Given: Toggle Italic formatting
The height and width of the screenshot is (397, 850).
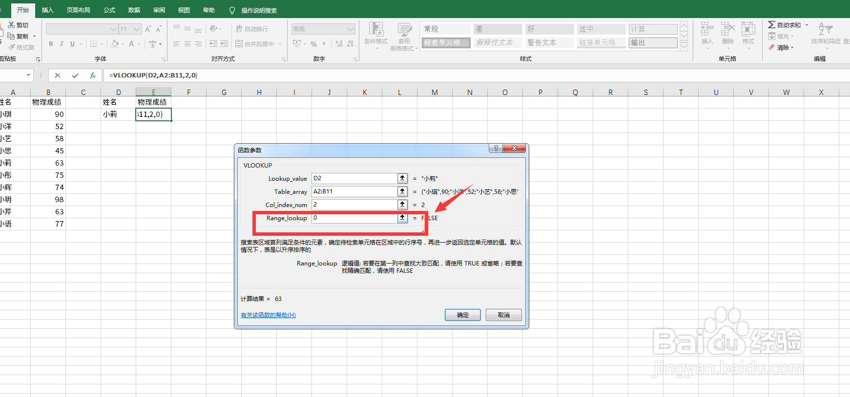Looking at the screenshot, I should (x=62, y=44).
